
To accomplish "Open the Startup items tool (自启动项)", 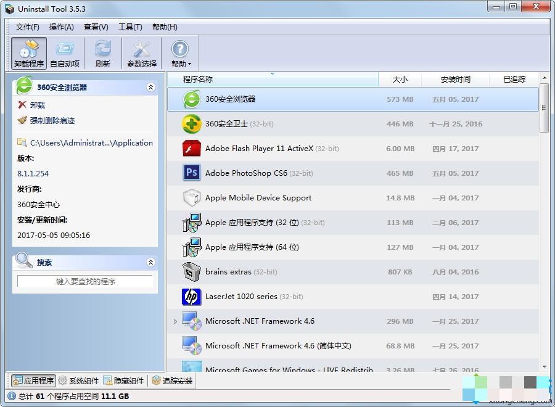I will tap(65, 53).
